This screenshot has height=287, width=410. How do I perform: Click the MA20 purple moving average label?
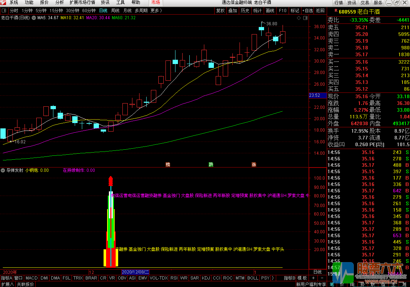tap(98, 18)
